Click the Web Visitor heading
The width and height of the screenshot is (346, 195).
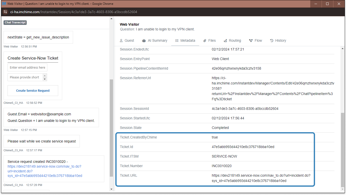pos(129,24)
